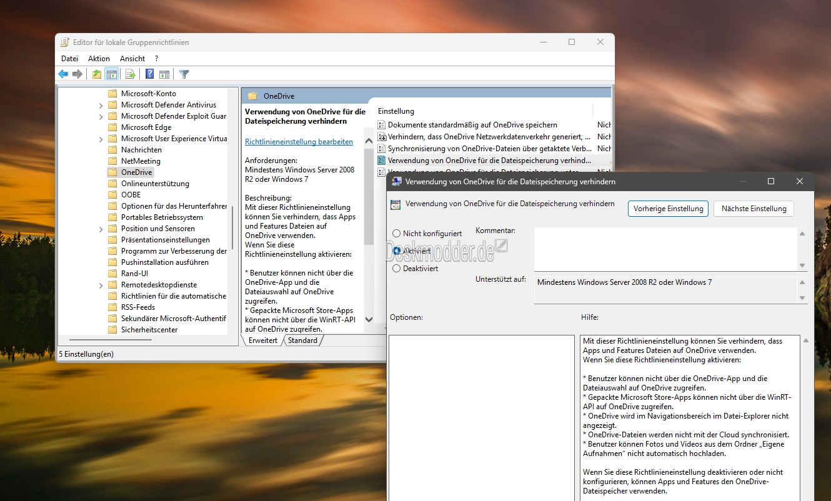Screen dimensions: 831x501
Task: Select Microsoft-Konto in the tree
Action: (x=149, y=94)
